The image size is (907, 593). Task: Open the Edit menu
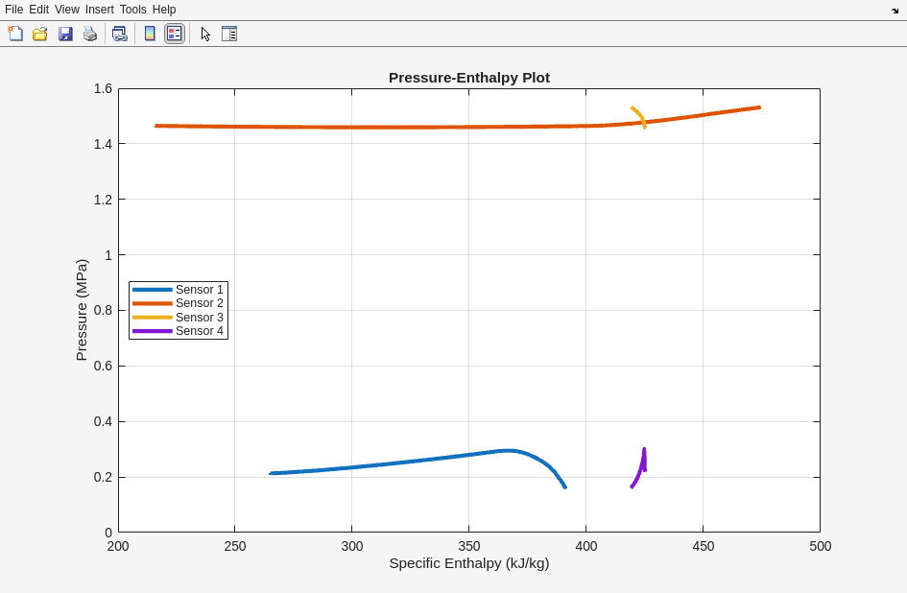38,10
